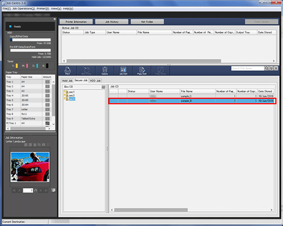This screenshot has height=226, width=283.
Task: Click the yellow toner level indicator
Action: (17, 66)
